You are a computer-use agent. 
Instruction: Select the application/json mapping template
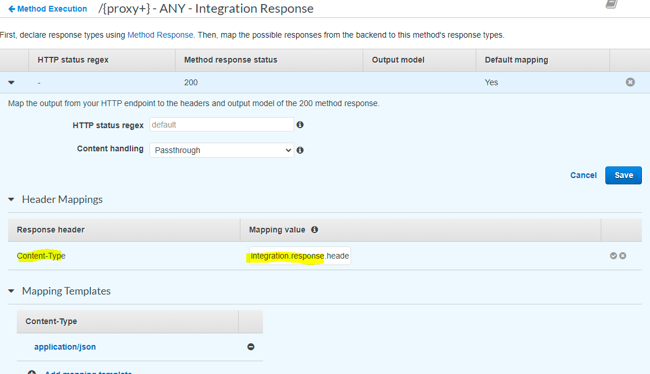[65, 347]
